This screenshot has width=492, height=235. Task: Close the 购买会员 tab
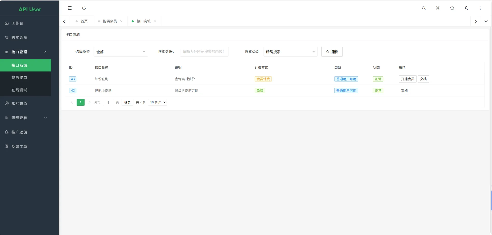[122, 21]
